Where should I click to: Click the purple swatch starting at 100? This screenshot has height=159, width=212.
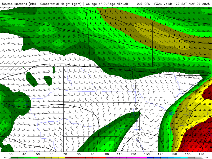point(109,158)
